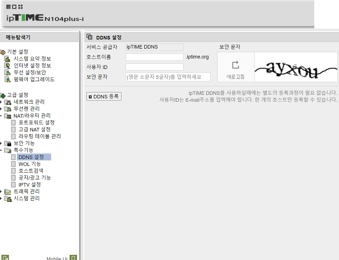Click the 트래픽 관리 label
The width and height of the screenshot is (339, 260).
point(26,191)
